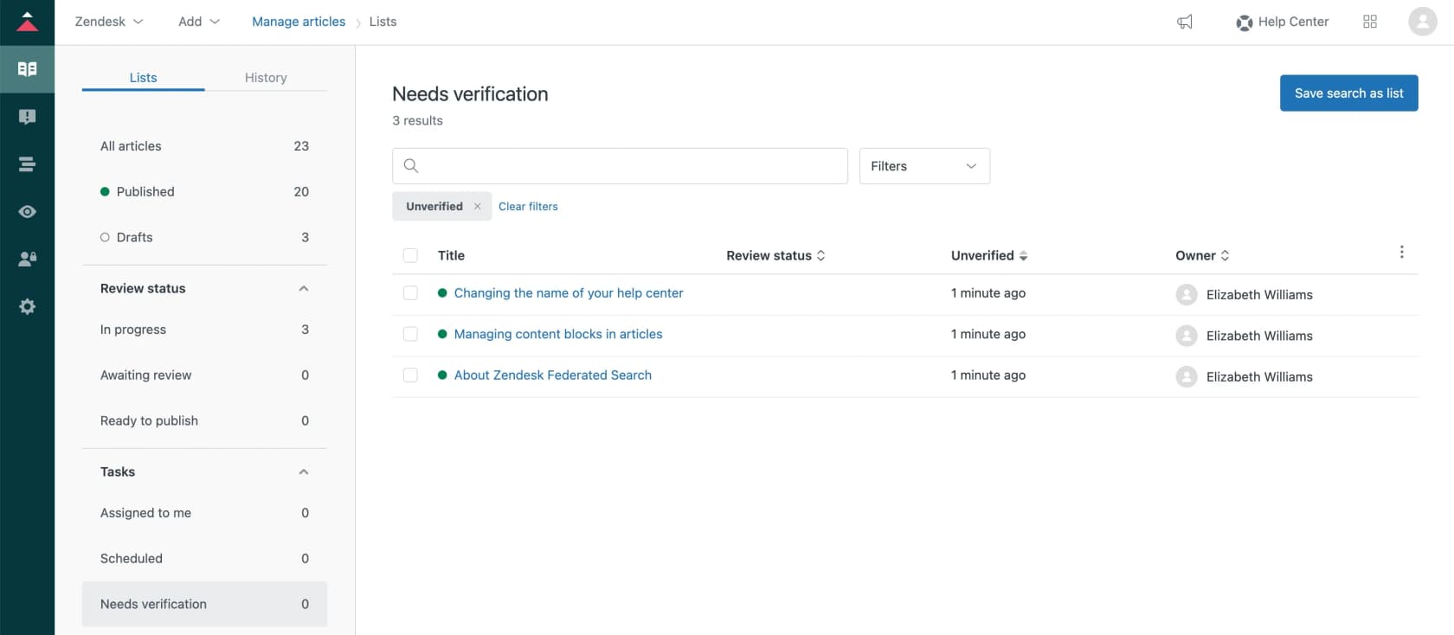Click the search magnifier icon
1454x635 pixels.
[x=411, y=166]
